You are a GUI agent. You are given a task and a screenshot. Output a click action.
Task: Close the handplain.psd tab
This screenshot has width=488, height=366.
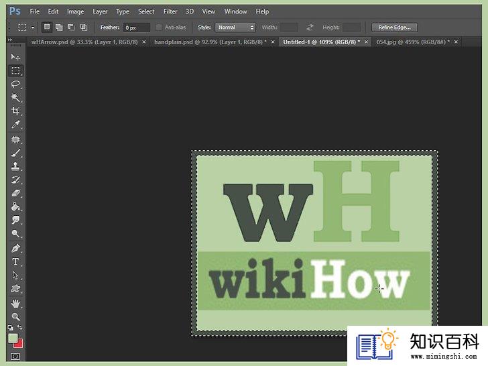click(x=273, y=42)
